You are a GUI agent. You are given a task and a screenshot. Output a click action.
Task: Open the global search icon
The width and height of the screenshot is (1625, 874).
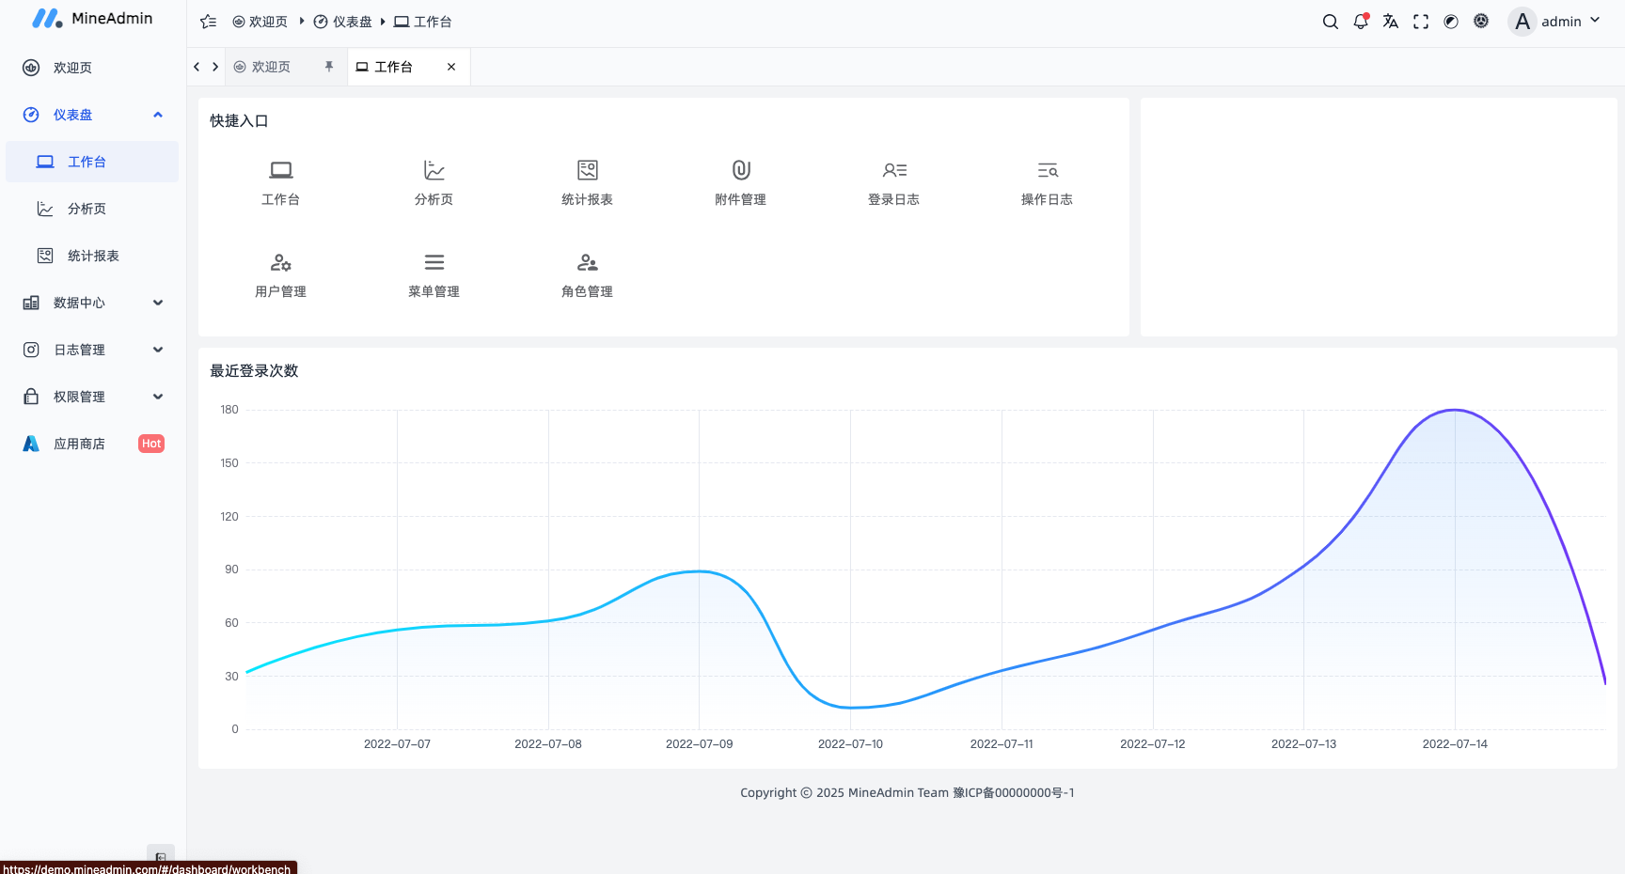[x=1330, y=21]
